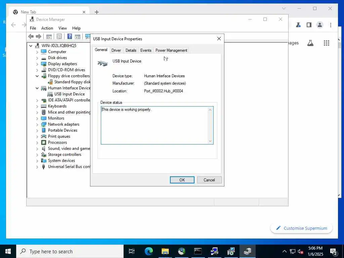The image size is (344, 258).
Task: Select the USB Input Device tree item
Action: [x=69, y=94]
